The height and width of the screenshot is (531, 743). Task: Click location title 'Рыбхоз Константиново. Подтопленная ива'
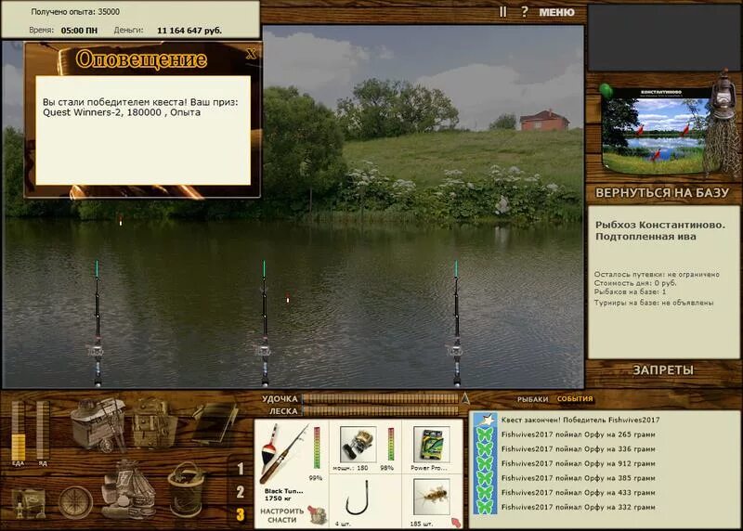[660, 230]
